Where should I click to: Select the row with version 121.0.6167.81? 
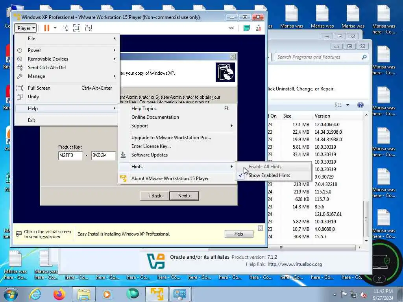[x=316, y=214]
